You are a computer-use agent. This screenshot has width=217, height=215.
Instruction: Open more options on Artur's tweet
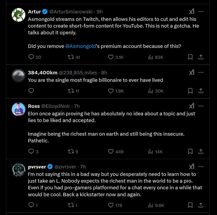pyautogui.click(x=201, y=11)
